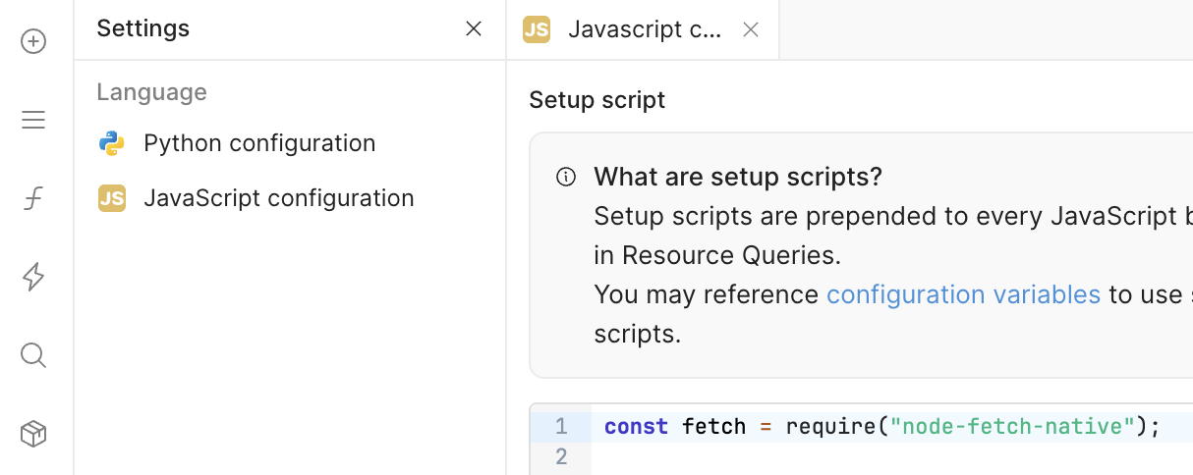
Task: Switch to the "Javascript c..." tab
Action: 645,29
